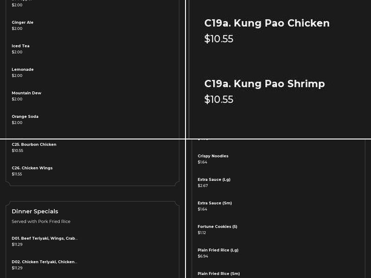Viewport: 371px width, 278px height.
Task: Select D01. Beef Teriyaki, Wings, Crab combo
Action: tap(45, 238)
